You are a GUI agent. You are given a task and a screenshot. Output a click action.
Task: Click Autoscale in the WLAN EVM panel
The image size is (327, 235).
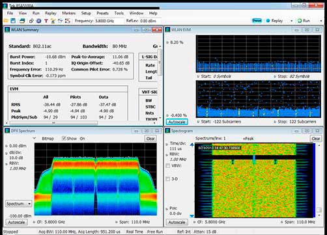point(177,122)
